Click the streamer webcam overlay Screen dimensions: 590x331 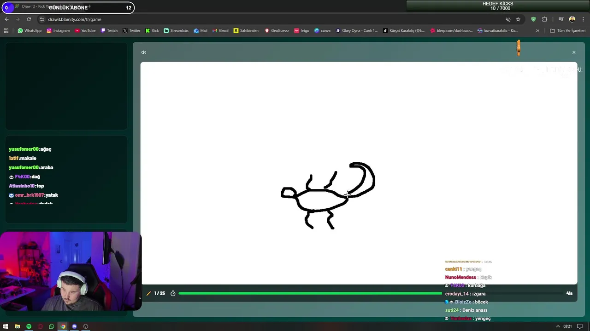tap(71, 271)
